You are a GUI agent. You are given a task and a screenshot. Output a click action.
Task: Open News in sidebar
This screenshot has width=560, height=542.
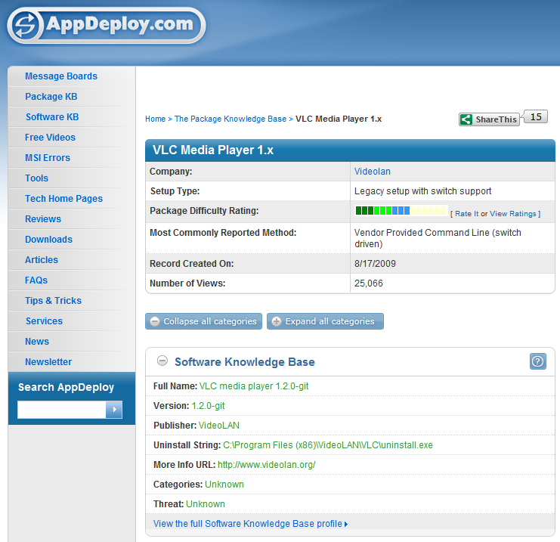[37, 341]
